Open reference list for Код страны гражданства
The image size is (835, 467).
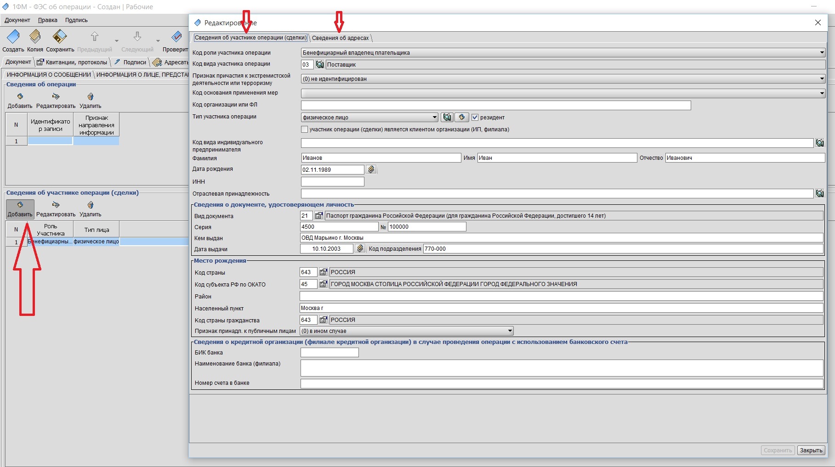pyautogui.click(x=323, y=320)
